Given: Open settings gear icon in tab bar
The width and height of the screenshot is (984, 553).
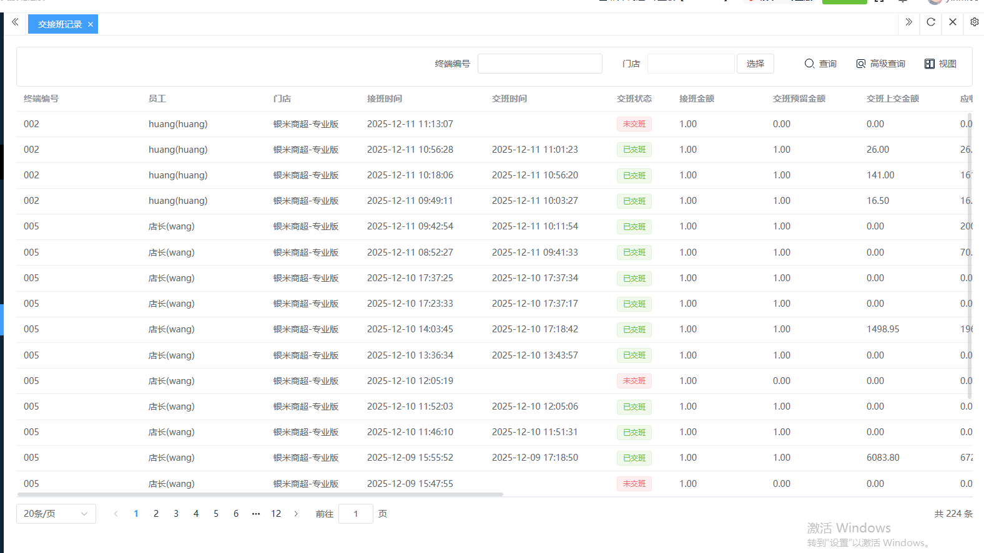Looking at the screenshot, I should [974, 22].
